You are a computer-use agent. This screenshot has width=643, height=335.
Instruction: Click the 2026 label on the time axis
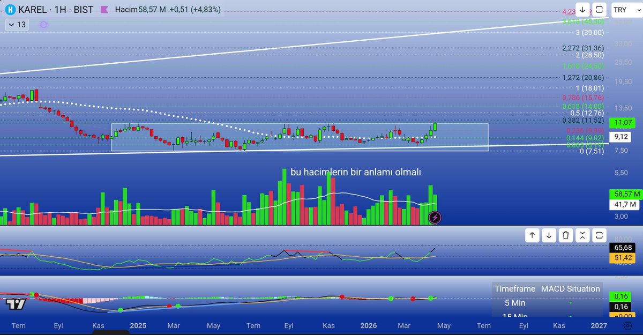click(368, 325)
